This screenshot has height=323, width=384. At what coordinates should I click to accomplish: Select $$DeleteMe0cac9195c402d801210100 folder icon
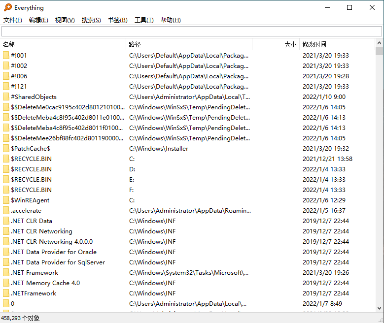coord(6,107)
